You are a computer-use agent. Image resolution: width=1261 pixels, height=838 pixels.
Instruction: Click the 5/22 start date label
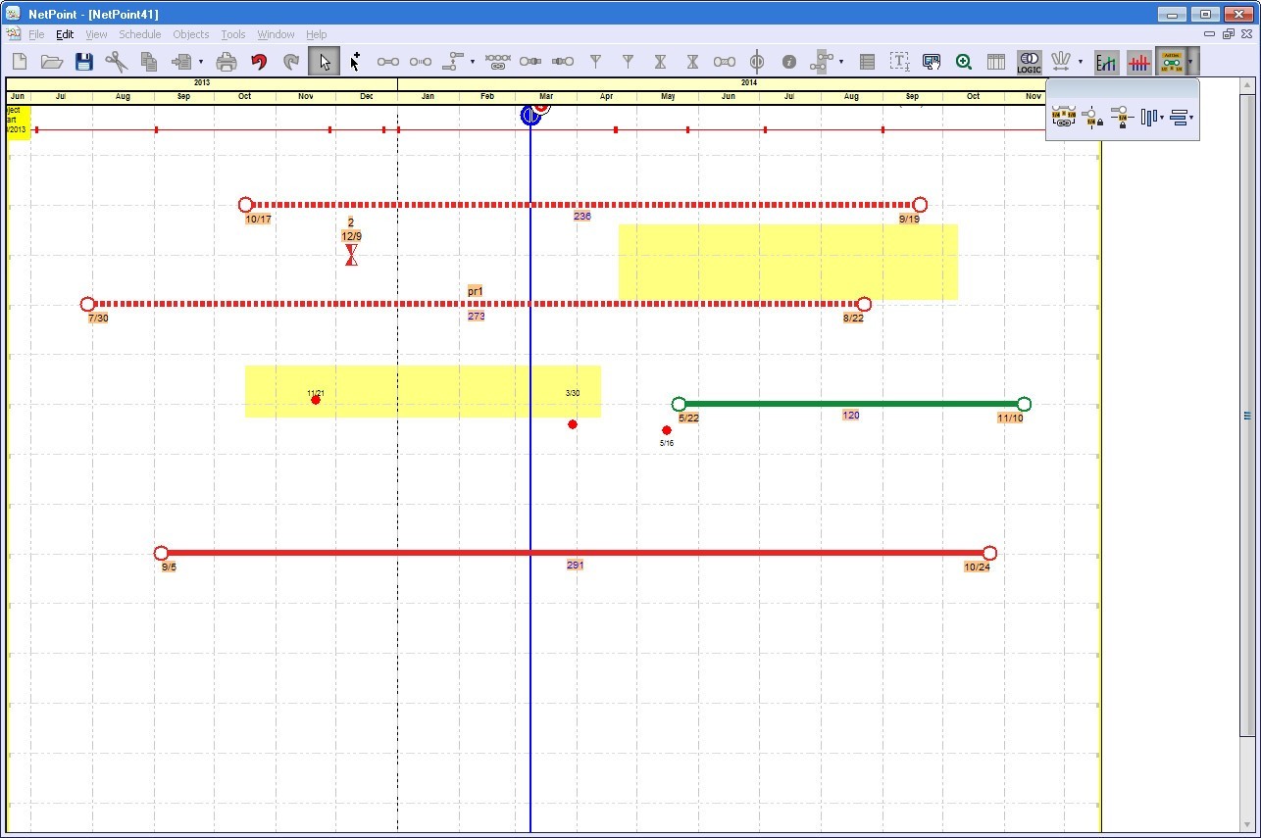coord(688,419)
